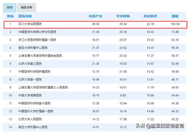Click the 科技产出 value 31.26

click(x=95, y=32)
